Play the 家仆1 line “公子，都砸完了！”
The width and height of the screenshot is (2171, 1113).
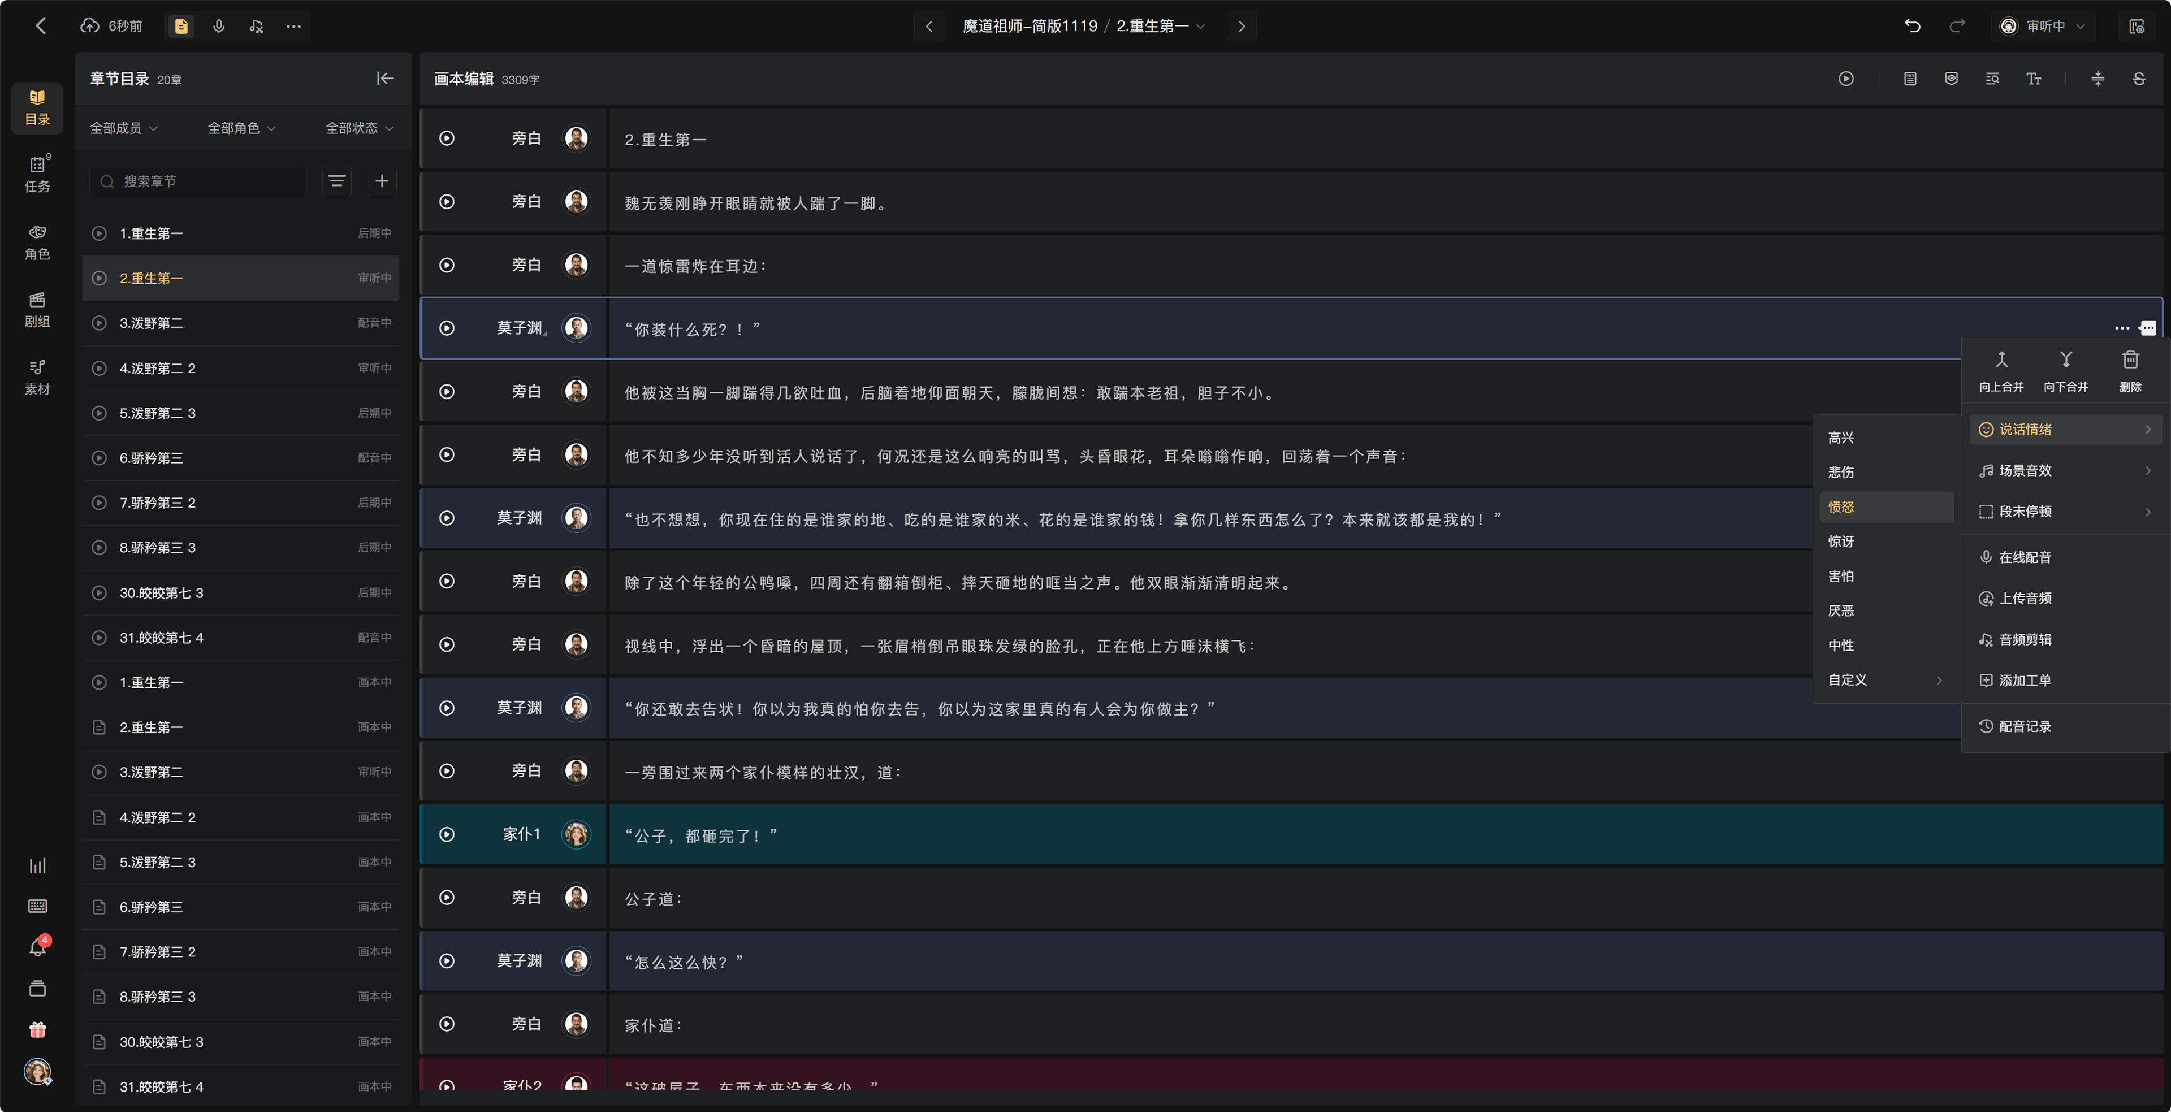tap(447, 834)
